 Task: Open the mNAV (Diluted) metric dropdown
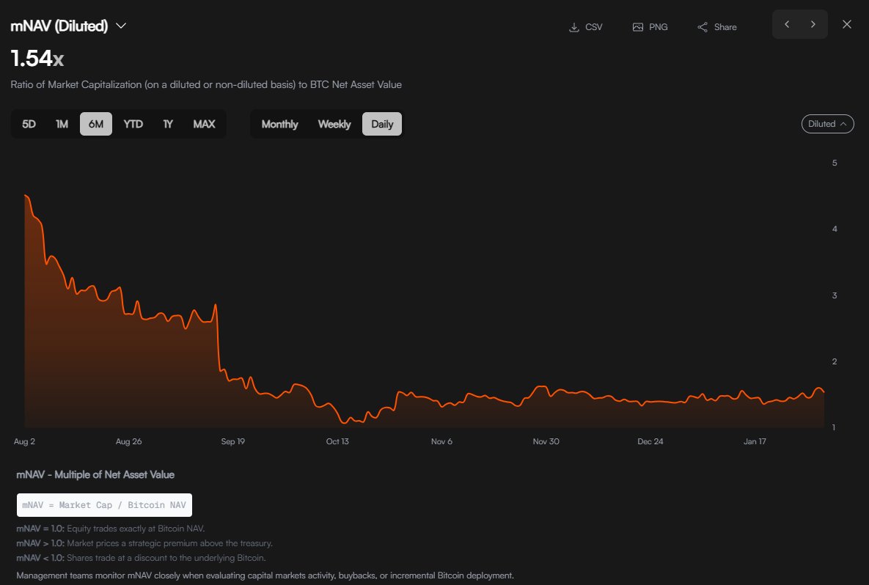121,26
